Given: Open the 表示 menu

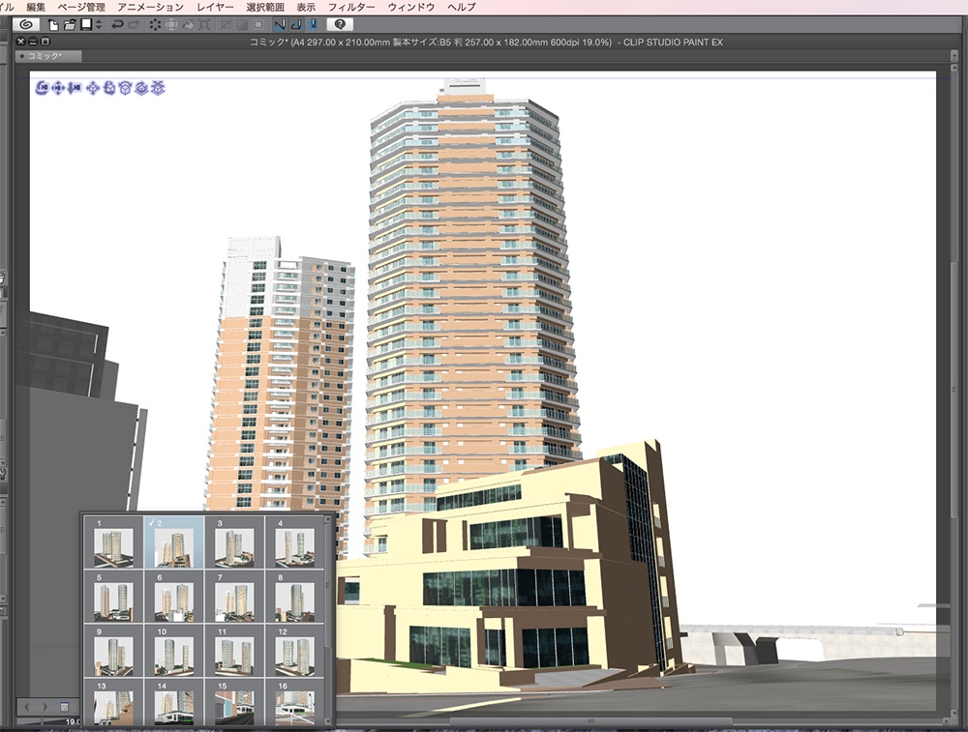Looking at the screenshot, I should click(306, 7).
